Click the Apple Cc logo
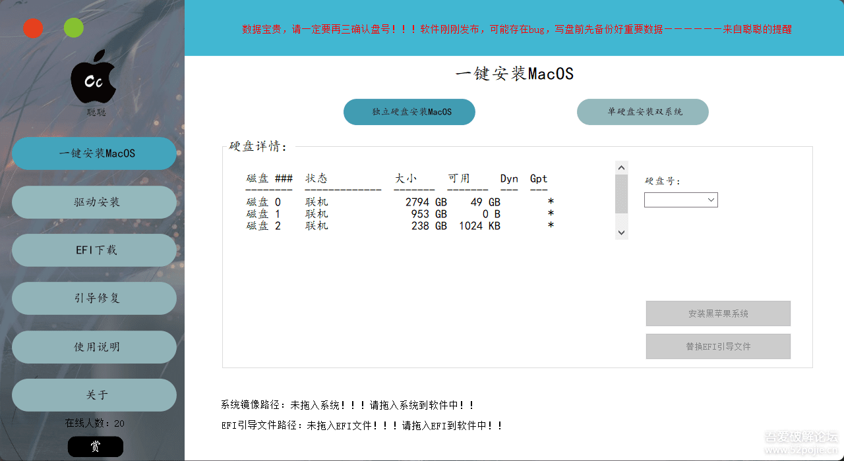844x461 pixels. pyautogui.click(x=94, y=77)
